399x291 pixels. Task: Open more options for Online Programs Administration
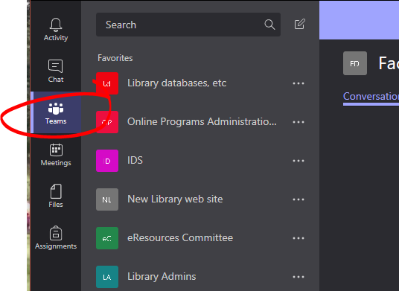pos(299,122)
